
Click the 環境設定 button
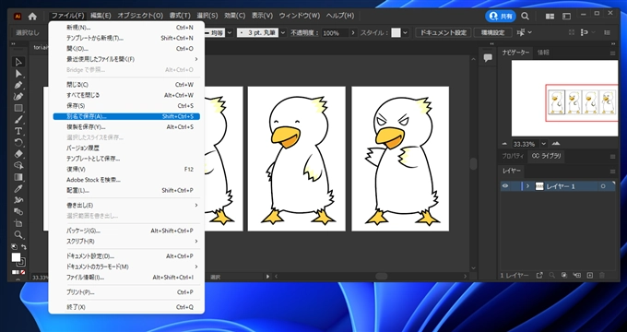pyautogui.click(x=492, y=33)
